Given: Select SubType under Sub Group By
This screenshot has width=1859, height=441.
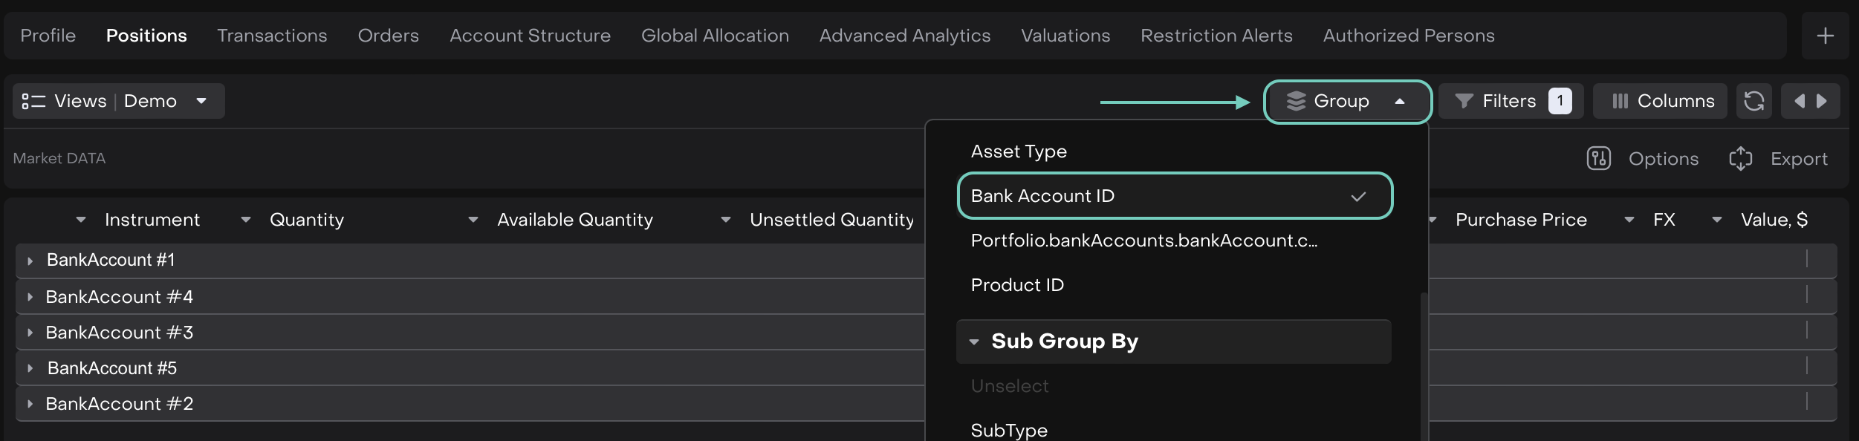Looking at the screenshot, I should (1009, 430).
